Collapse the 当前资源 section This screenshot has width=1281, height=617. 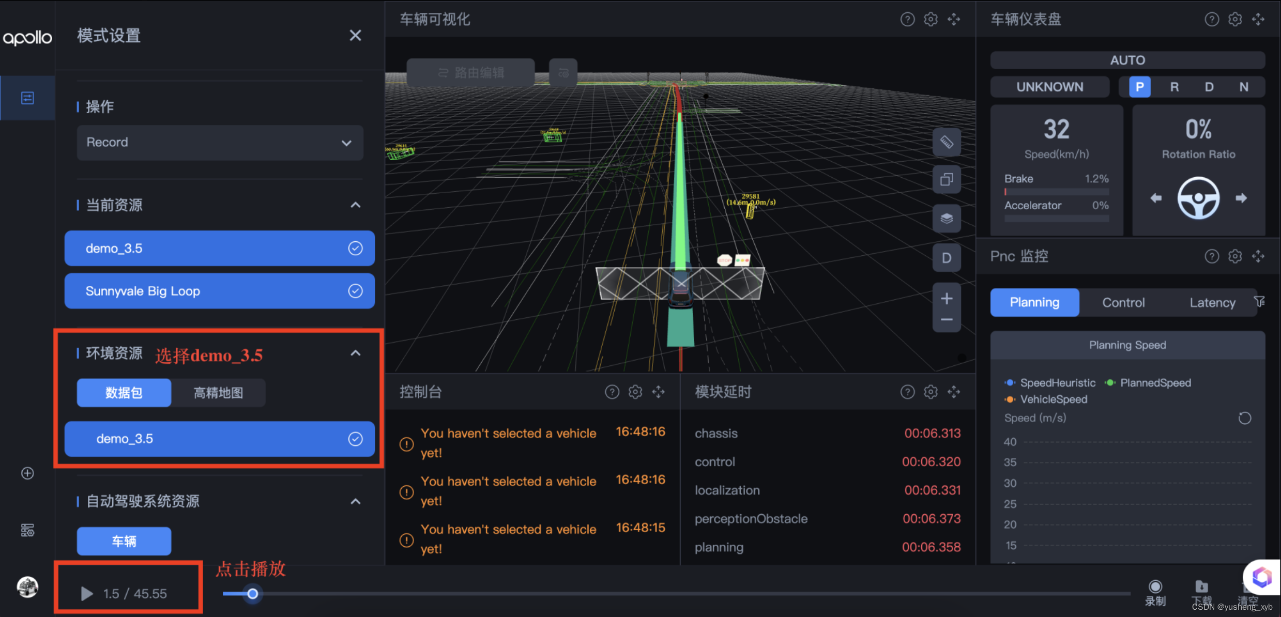point(355,205)
